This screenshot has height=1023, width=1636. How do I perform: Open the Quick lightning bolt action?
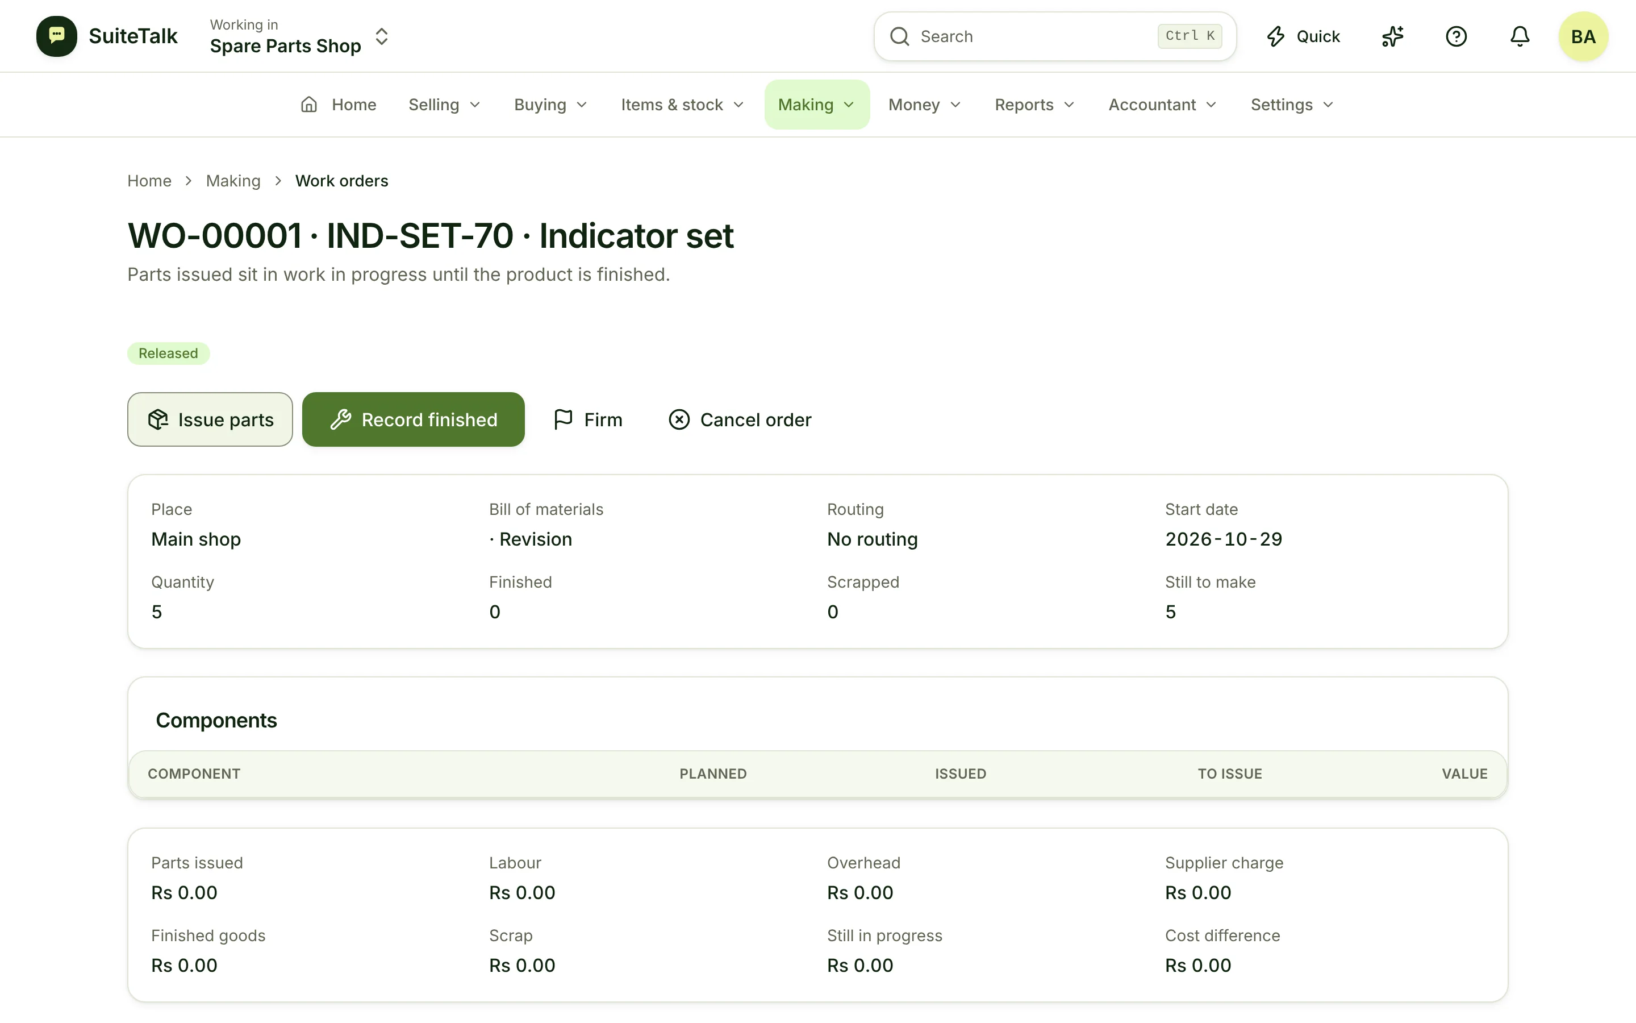[x=1303, y=36]
